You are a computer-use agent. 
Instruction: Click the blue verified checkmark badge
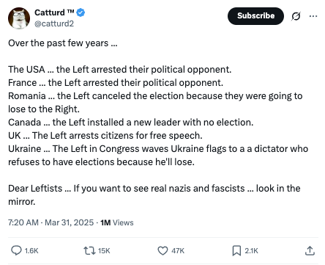(81, 12)
